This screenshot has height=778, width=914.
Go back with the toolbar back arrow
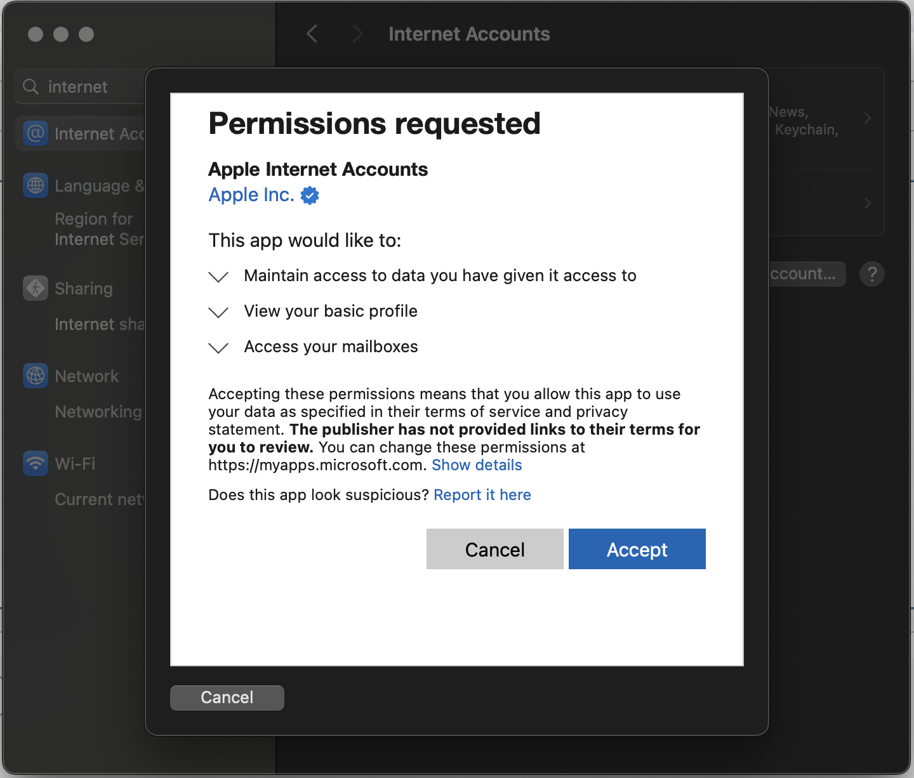312,34
